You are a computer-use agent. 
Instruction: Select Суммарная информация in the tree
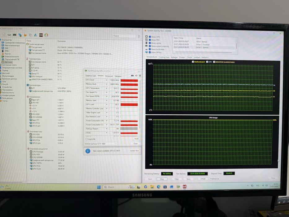pyautogui.click(x=13, y=43)
